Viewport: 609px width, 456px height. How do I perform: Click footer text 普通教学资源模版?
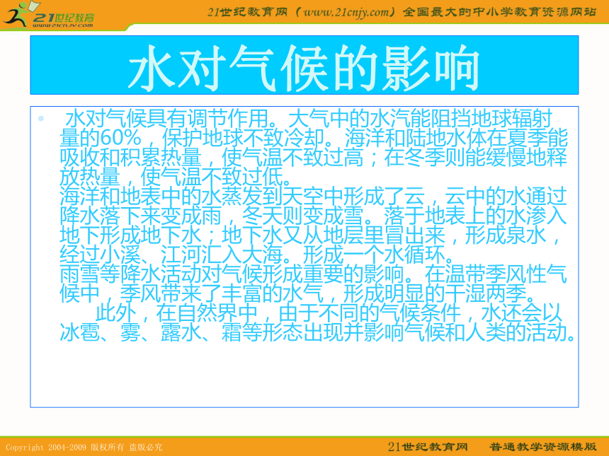[x=542, y=447]
